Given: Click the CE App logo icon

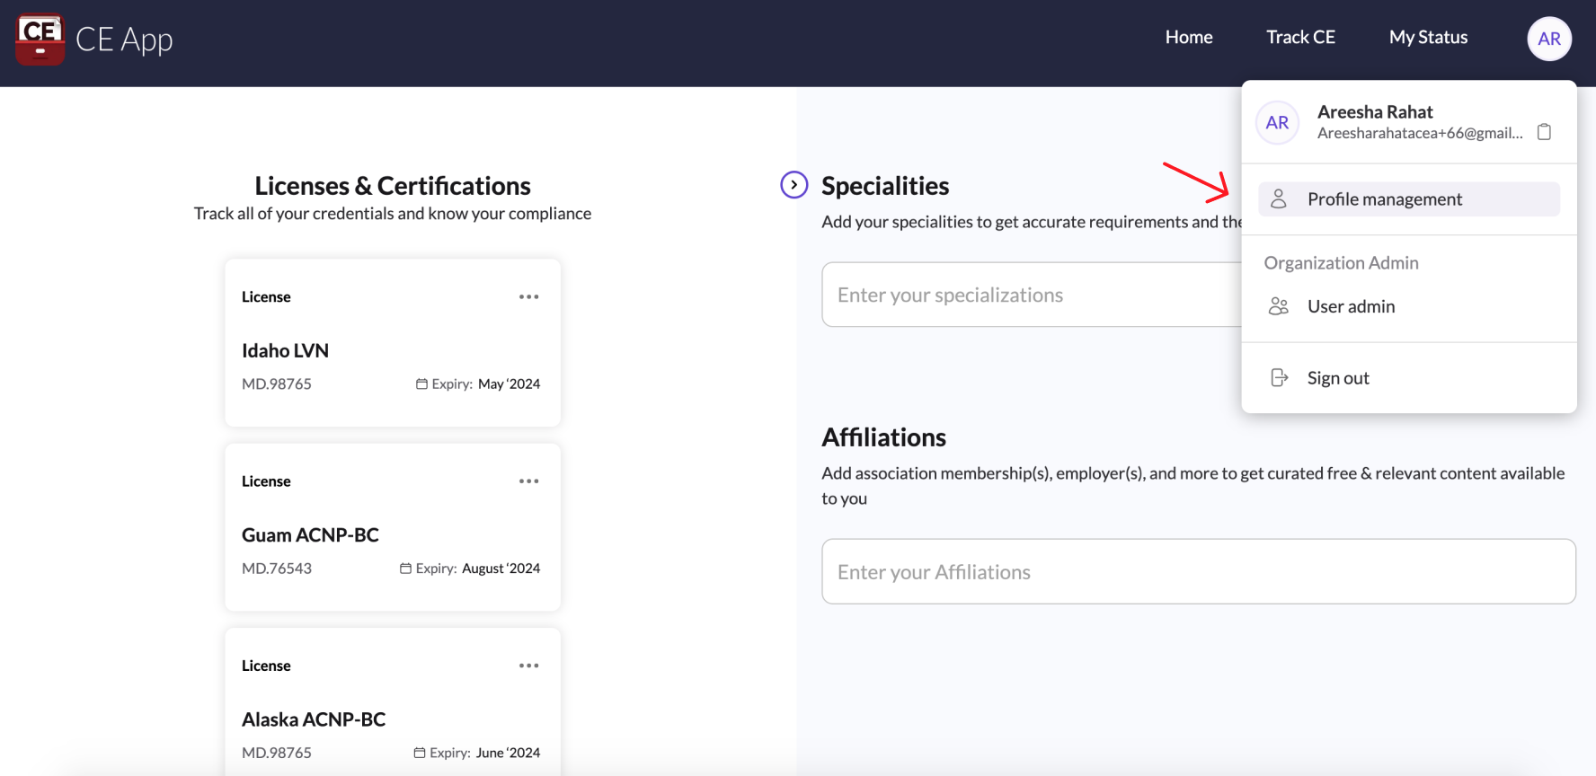Looking at the screenshot, I should click(40, 39).
